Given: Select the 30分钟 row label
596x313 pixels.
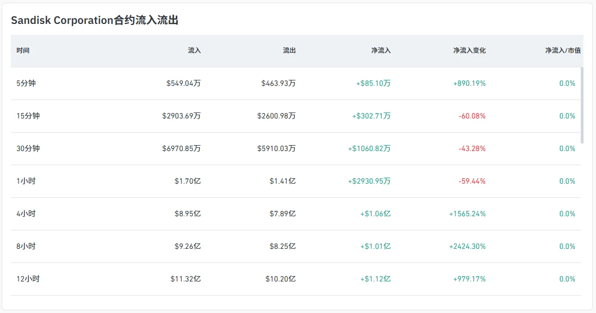Looking at the screenshot, I should click(x=28, y=148).
